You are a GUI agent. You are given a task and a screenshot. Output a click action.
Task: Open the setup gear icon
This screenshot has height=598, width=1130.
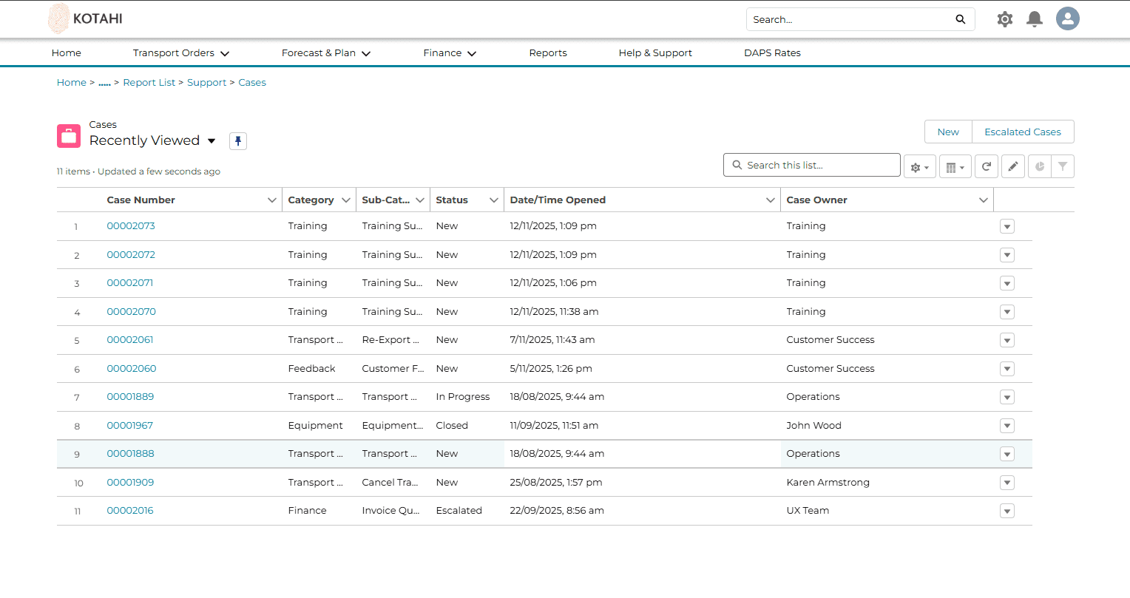(x=1004, y=19)
